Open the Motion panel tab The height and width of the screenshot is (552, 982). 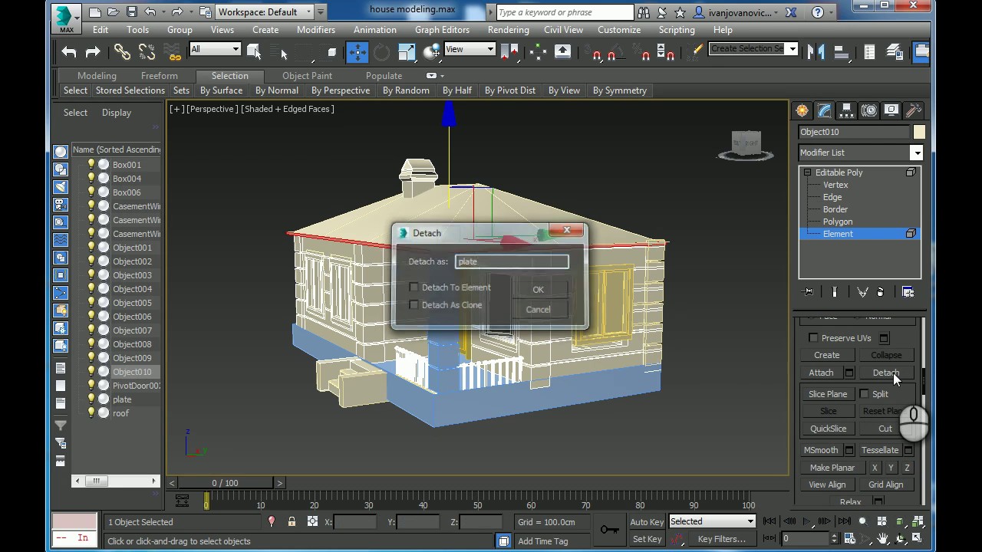click(x=868, y=110)
